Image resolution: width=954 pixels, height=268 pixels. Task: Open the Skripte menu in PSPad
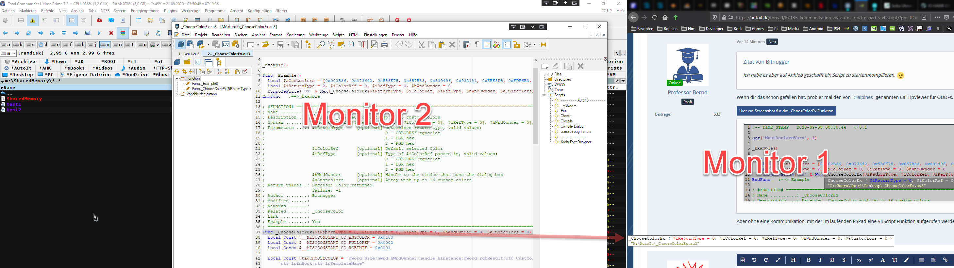339,35
